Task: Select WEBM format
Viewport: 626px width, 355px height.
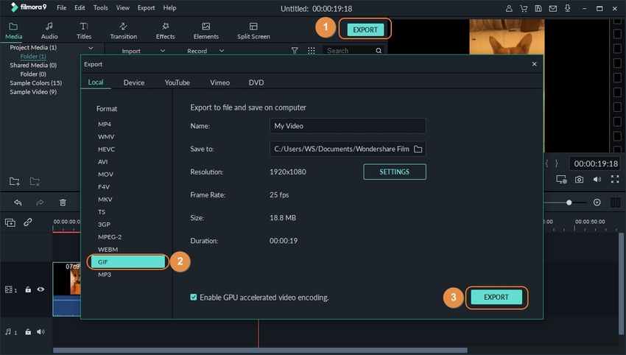Action: click(108, 250)
